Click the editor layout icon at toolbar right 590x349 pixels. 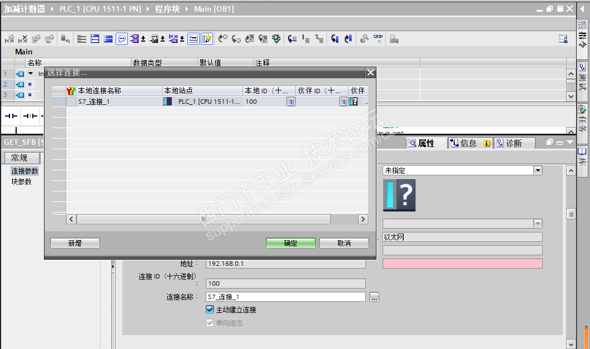coord(563,39)
